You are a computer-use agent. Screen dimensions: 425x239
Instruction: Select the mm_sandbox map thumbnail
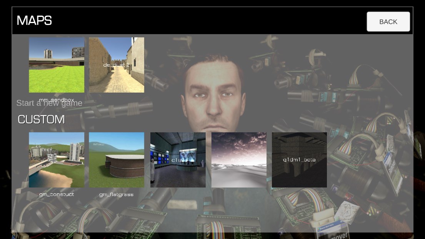coord(57,65)
